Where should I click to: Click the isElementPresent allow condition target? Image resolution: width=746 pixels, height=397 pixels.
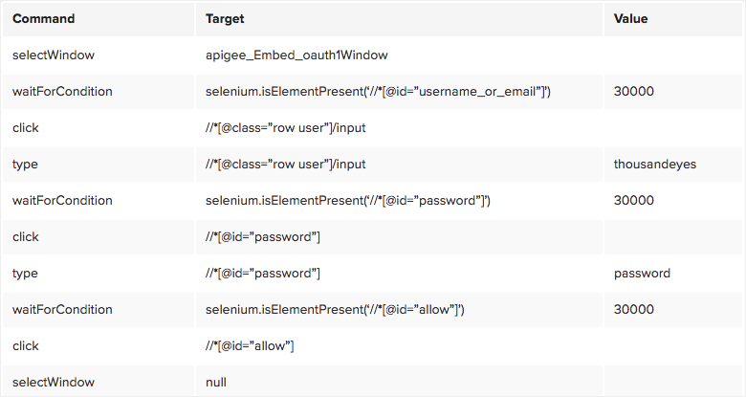(x=335, y=310)
